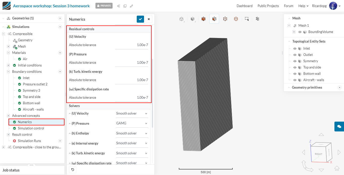The width and height of the screenshot is (344, 175).
Task: Toggle visibility of Aircraft - walls set
Action: tap(295, 80)
